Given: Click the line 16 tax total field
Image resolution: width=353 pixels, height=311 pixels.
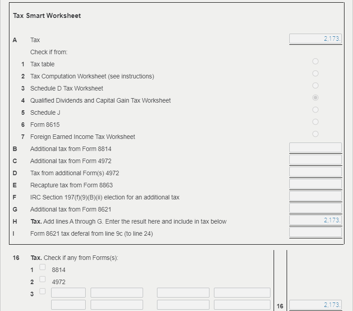Looking at the screenshot, I should (x=315, y=305).
